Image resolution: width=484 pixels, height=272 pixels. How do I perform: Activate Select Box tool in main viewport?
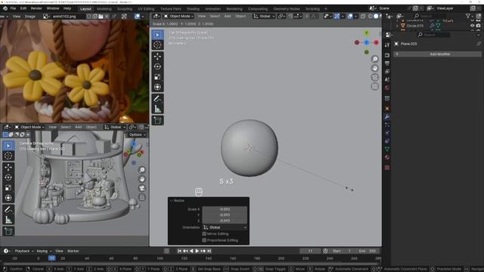(x=157, y=35)
